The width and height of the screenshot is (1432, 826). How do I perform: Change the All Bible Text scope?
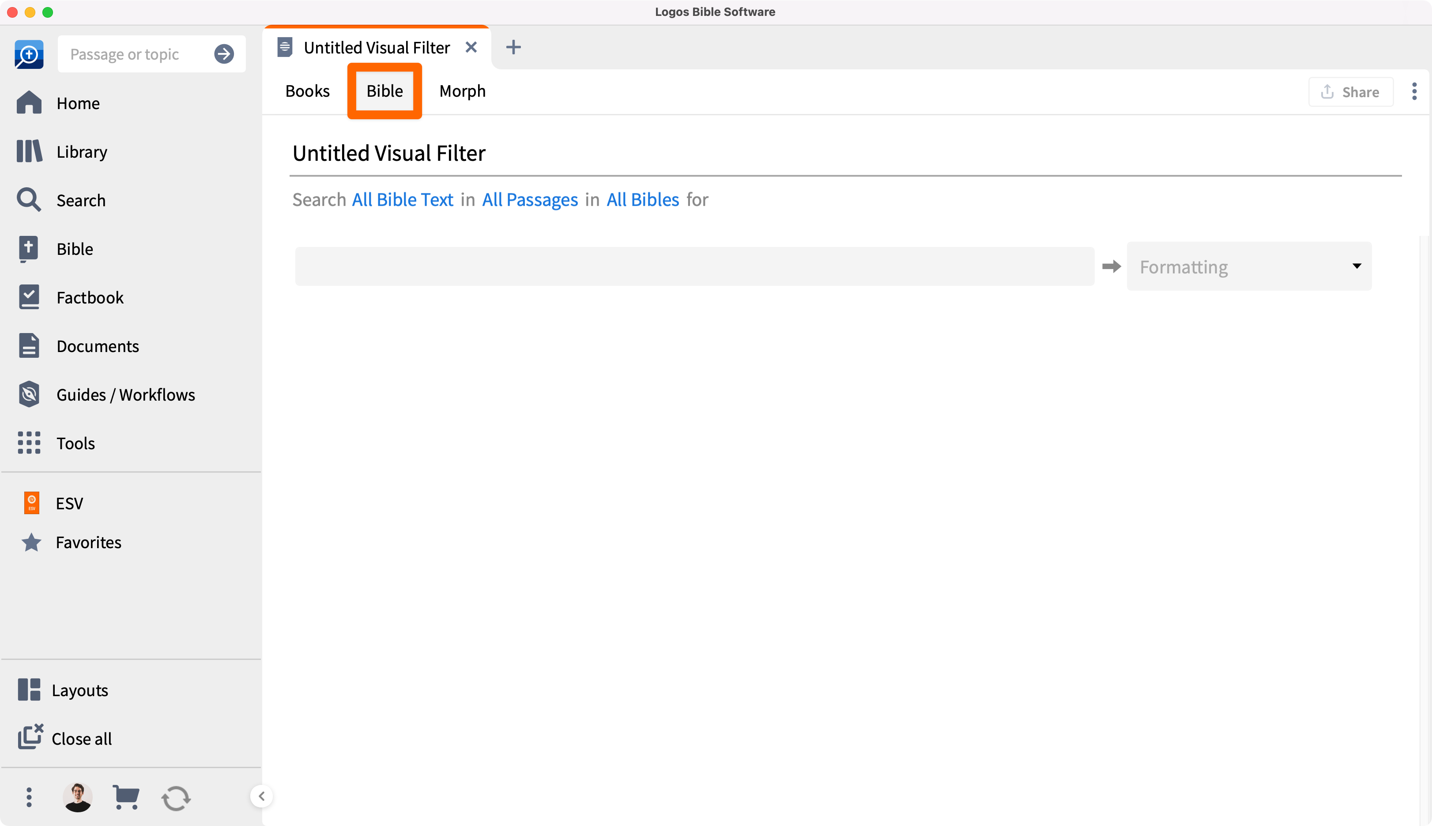tap(403, 199)
